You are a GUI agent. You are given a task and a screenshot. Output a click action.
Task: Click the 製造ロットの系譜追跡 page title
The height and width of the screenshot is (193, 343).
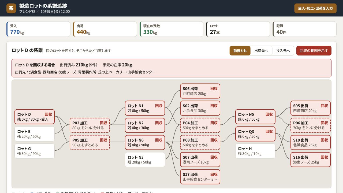43,6
